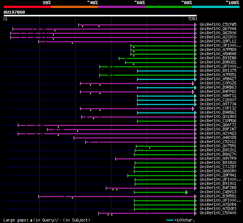Select the UniRef100_A7QXR4 label
This screenshot has height=223, width=243.
(218, 205)
